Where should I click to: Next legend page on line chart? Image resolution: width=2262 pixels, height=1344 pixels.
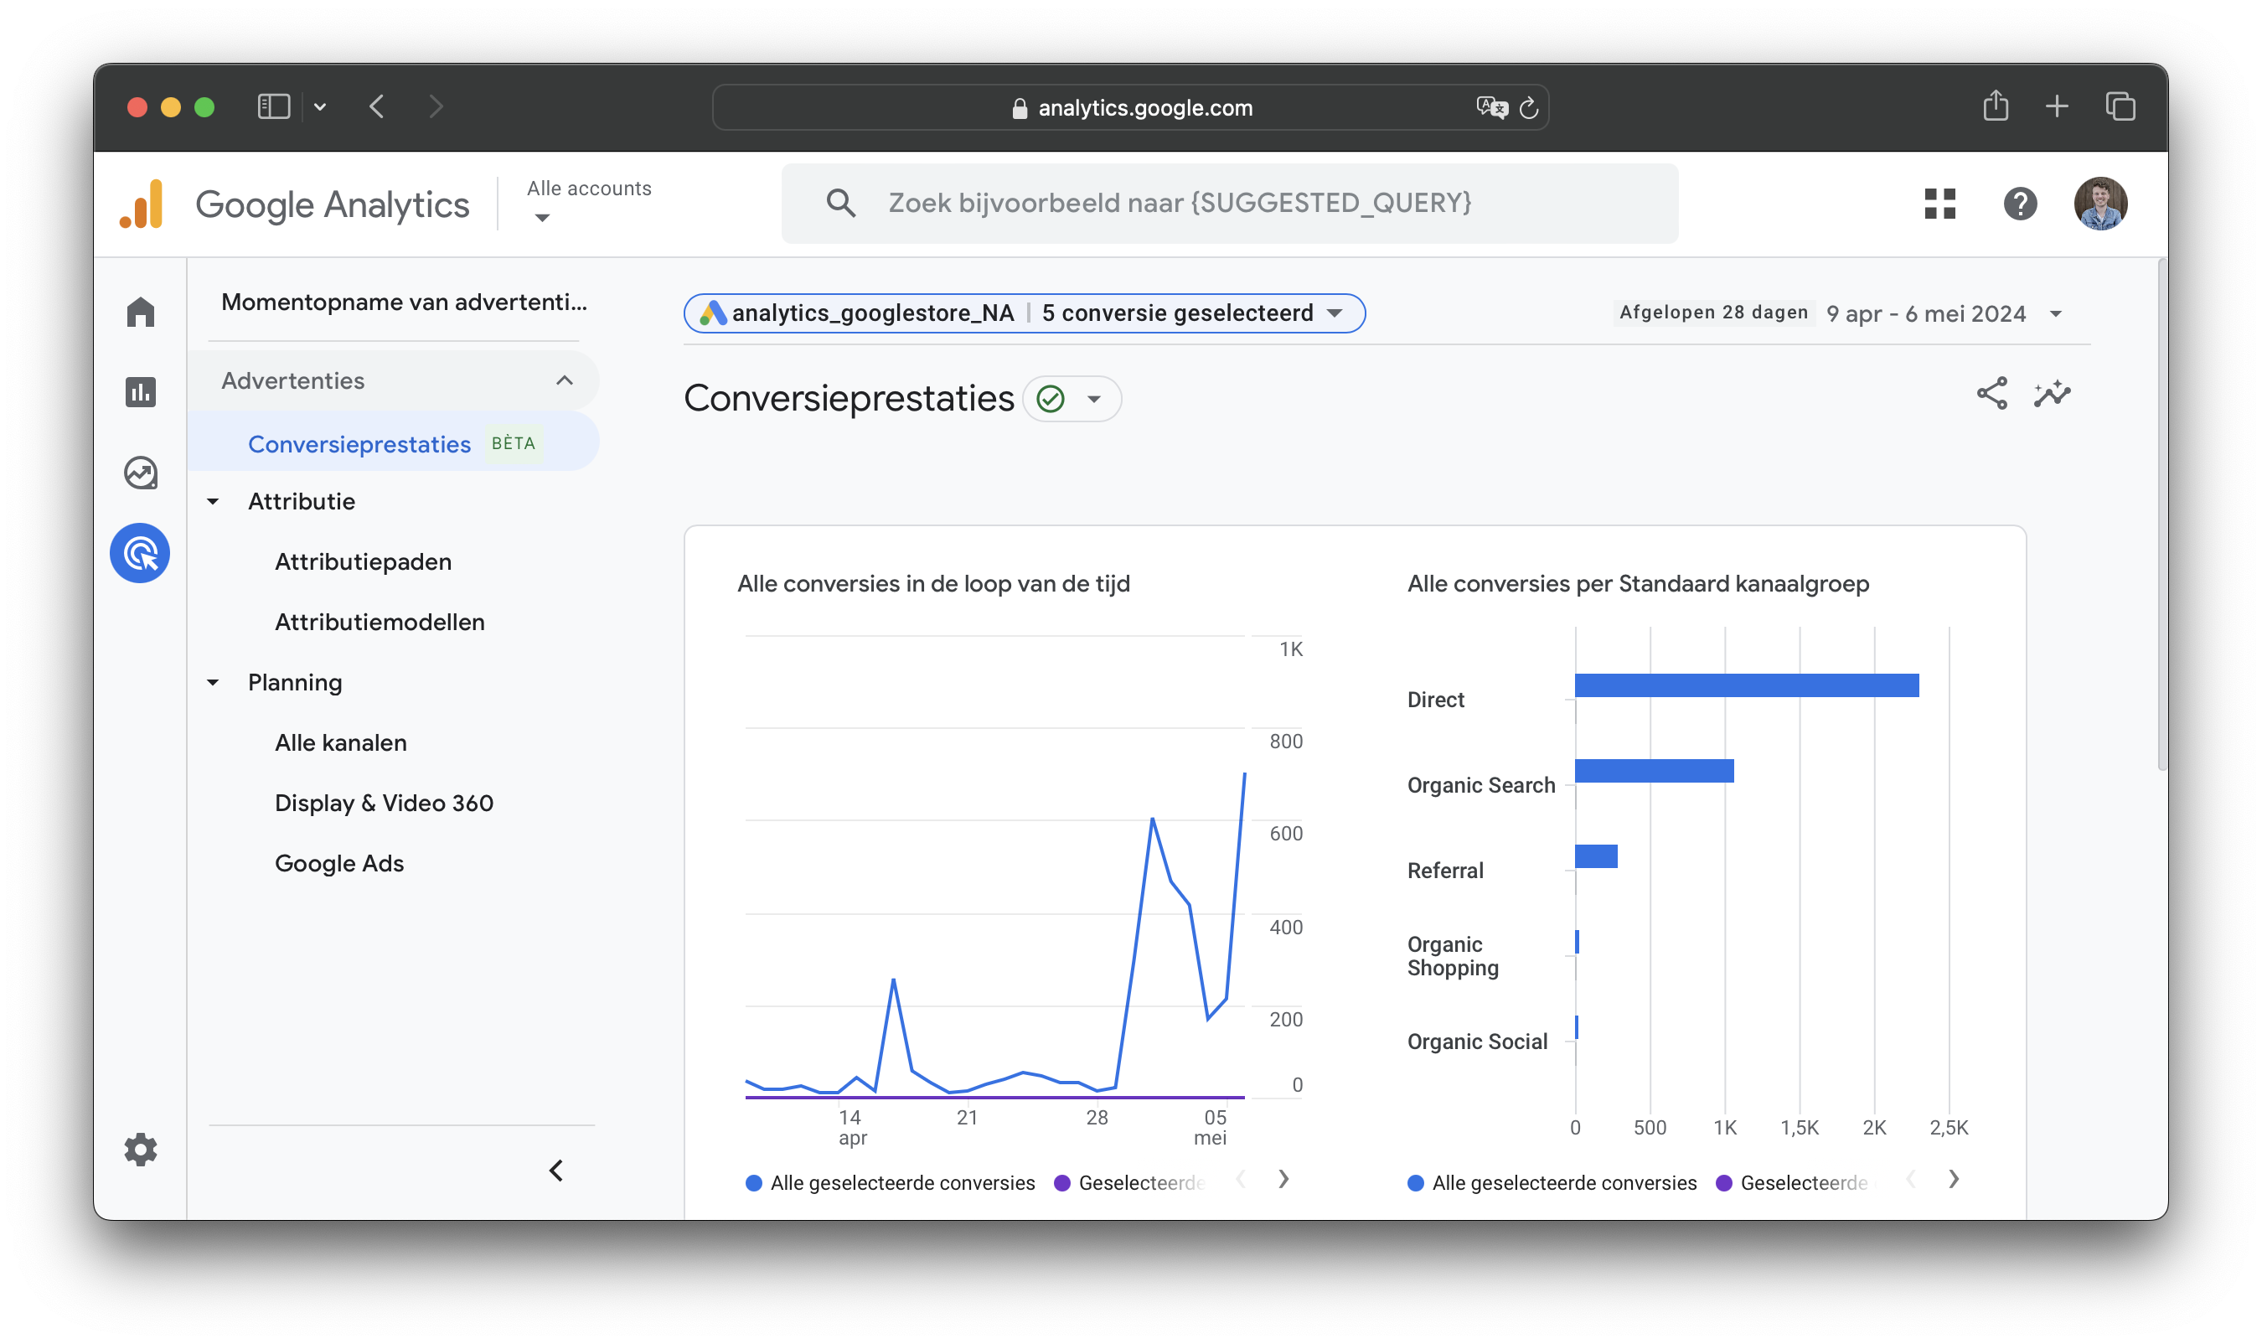pyautogui.click(x=1283, y=1179)
